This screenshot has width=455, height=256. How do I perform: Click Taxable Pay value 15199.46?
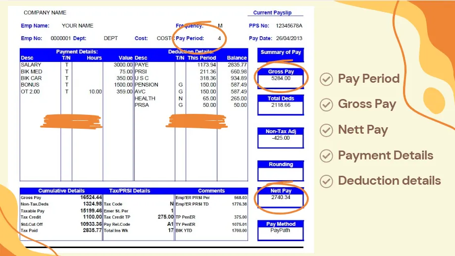coord(91,211)
